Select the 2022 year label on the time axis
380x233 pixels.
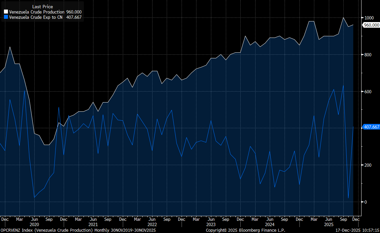pyautogui.click(x=152, y=225)
